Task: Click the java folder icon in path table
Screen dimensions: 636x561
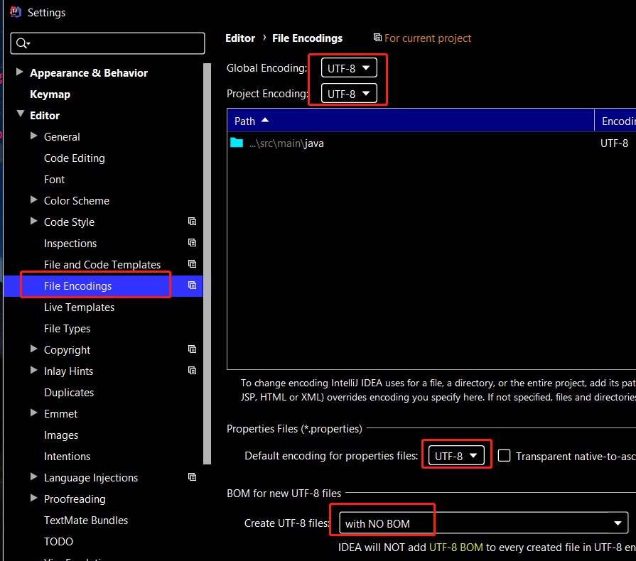Action: (x=237, y=143)
